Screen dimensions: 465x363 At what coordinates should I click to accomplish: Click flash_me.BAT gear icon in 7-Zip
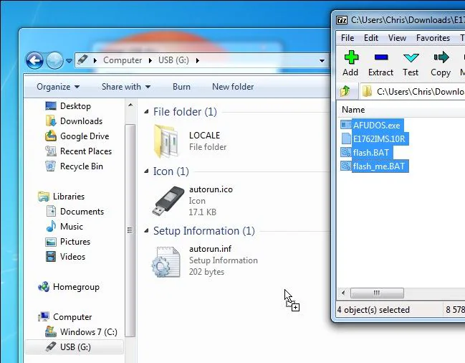click(x=345, y=166)
